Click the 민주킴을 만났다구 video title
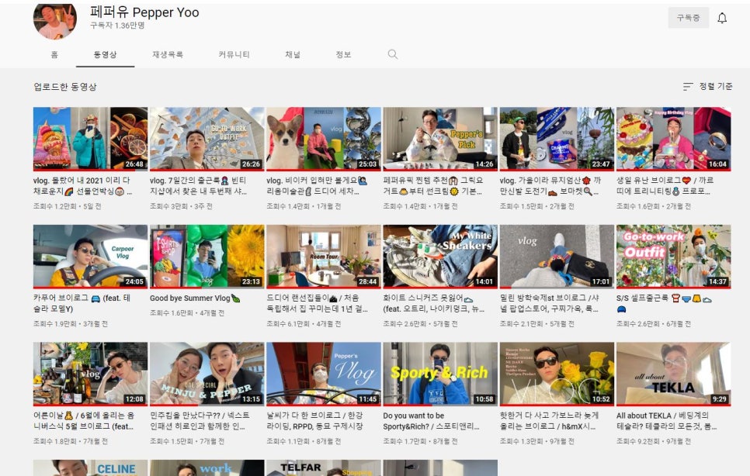Viewport: 750px width, 476px height. 200,421
